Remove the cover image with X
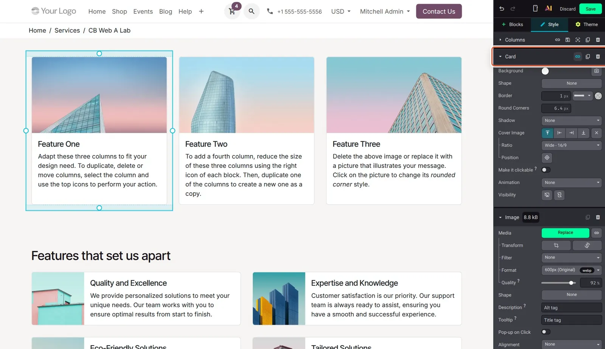 click(596, 133)
